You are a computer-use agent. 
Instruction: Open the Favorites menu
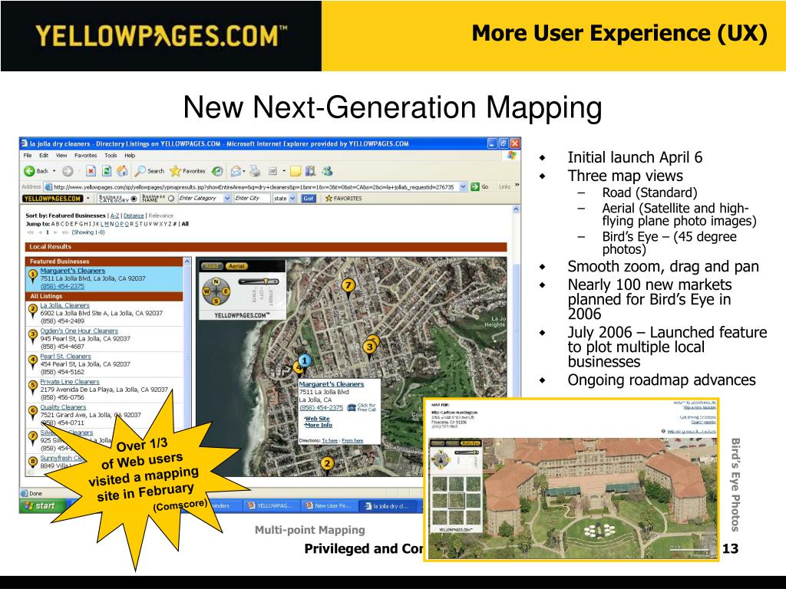pos(86,155)
